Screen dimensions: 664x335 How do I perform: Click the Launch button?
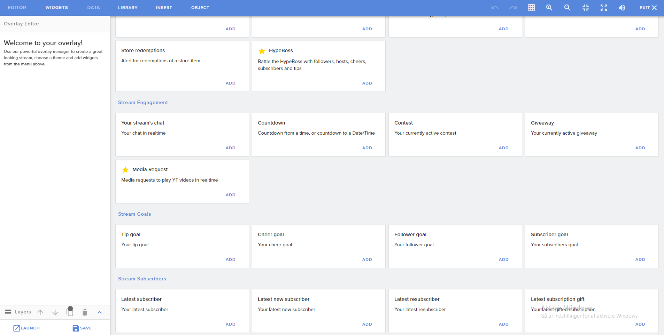click(26, 328)
